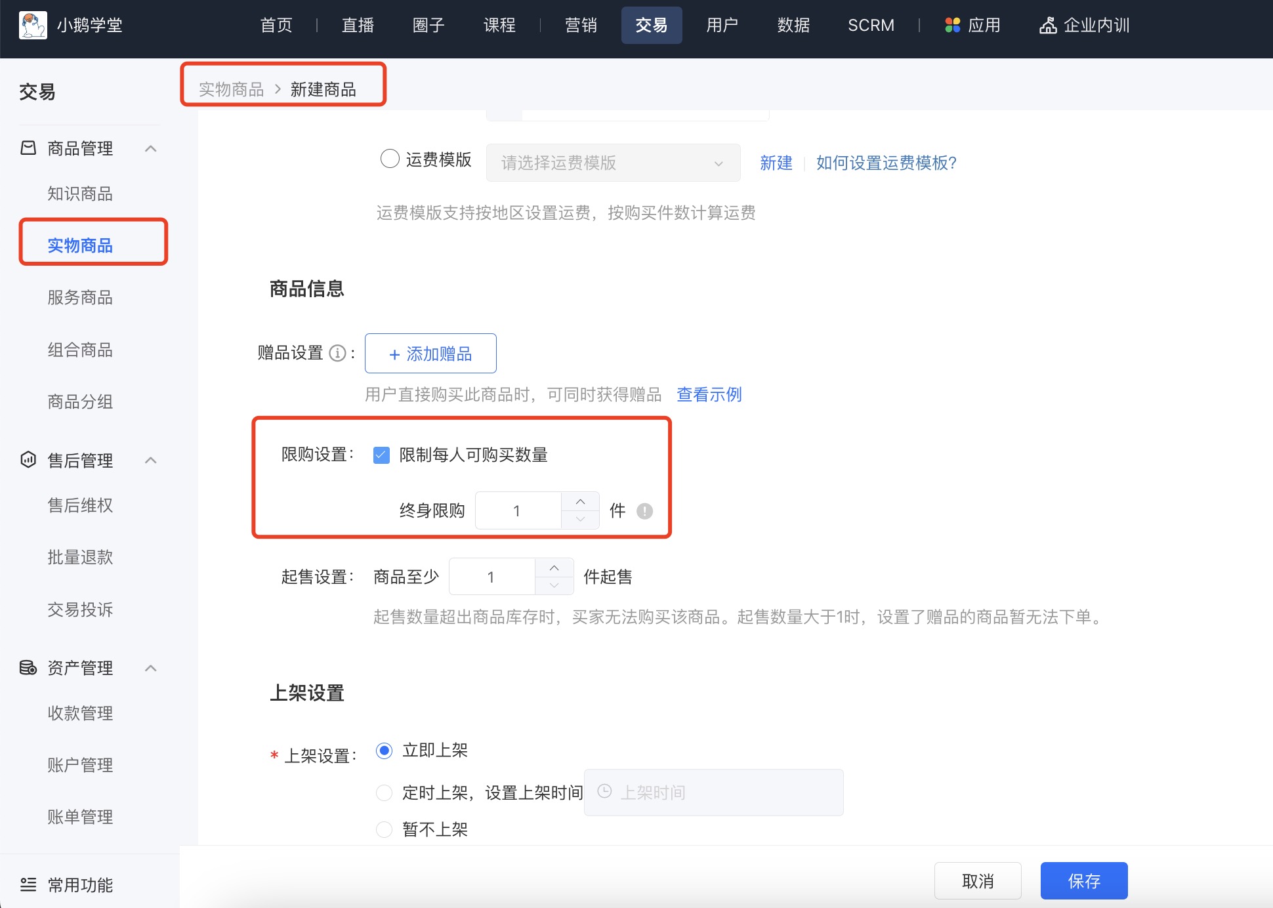
Task: Click the 应用 colorful apps icon
Action: point(952,26)
